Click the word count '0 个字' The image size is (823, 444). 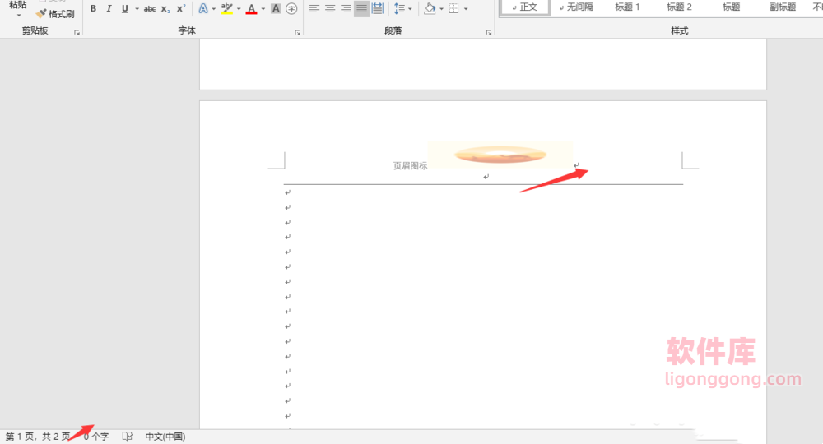pos(96,436)
